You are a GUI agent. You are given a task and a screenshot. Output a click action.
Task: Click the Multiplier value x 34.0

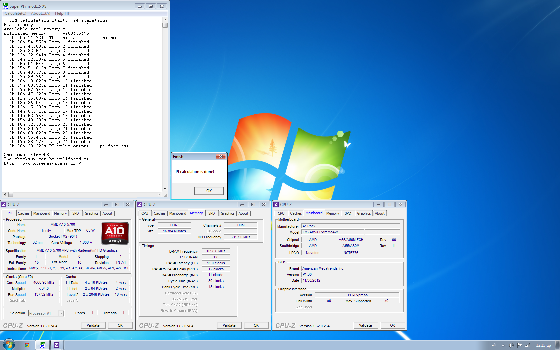click(44, 288)
